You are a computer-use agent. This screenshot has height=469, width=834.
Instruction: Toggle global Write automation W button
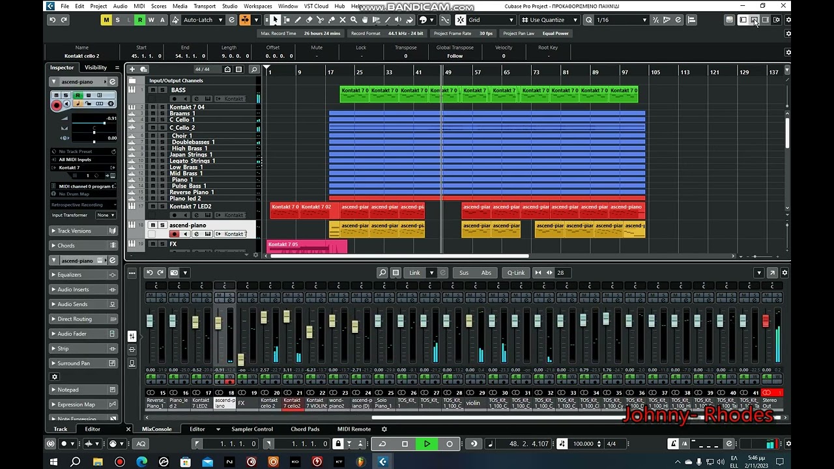click(151, 20)
